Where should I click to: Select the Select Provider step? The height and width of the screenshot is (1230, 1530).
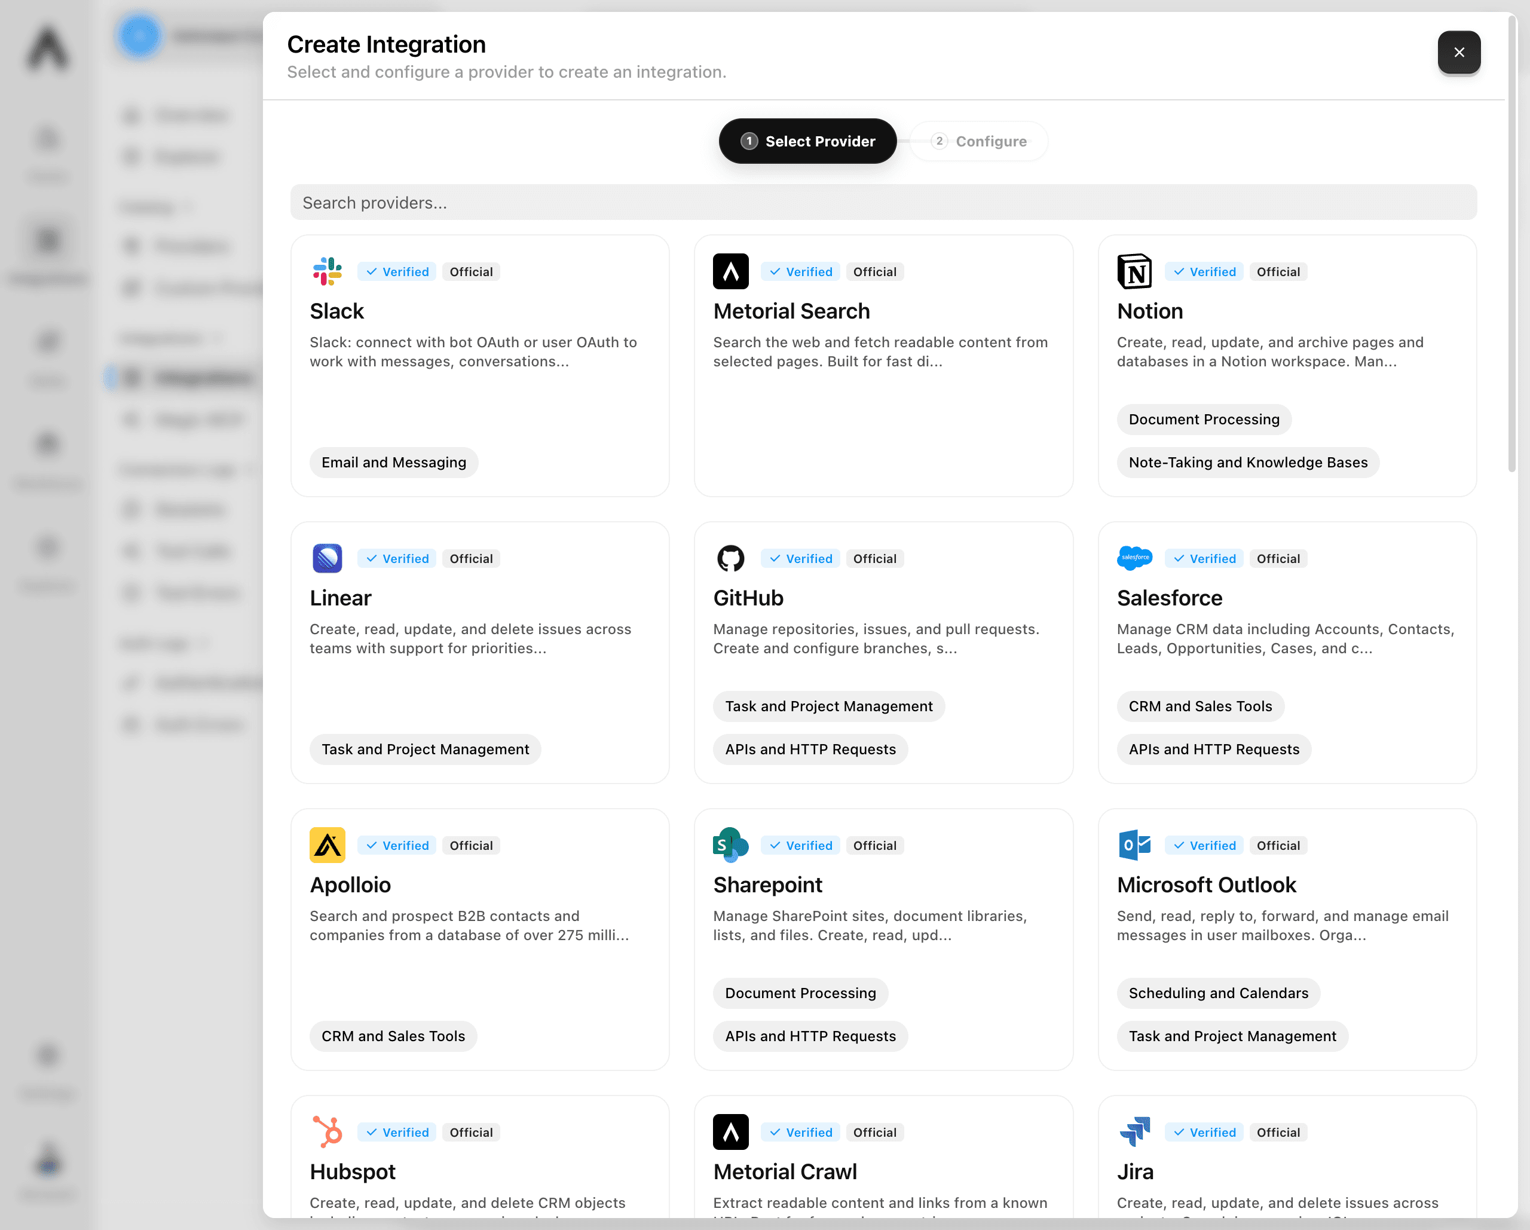(x=807, y=141)
